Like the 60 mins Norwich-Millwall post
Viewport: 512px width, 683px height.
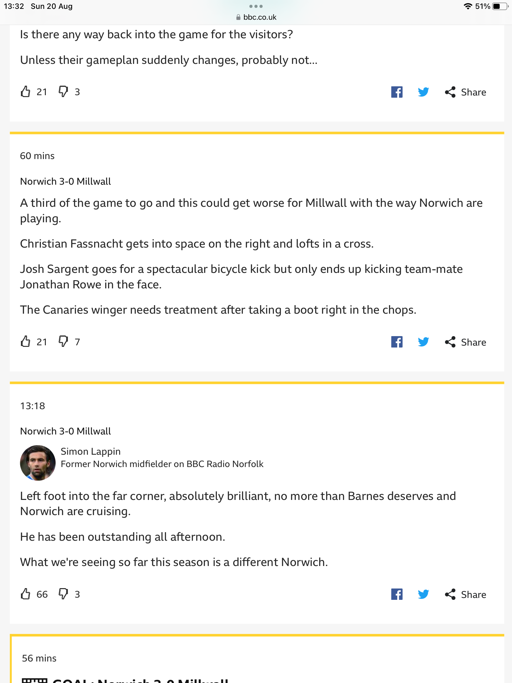(x=26, y=341)
